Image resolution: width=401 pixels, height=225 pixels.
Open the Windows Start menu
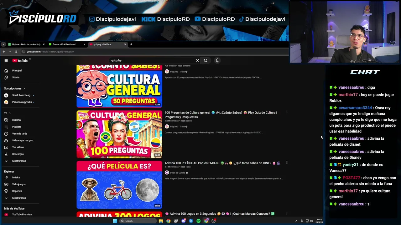115,221
